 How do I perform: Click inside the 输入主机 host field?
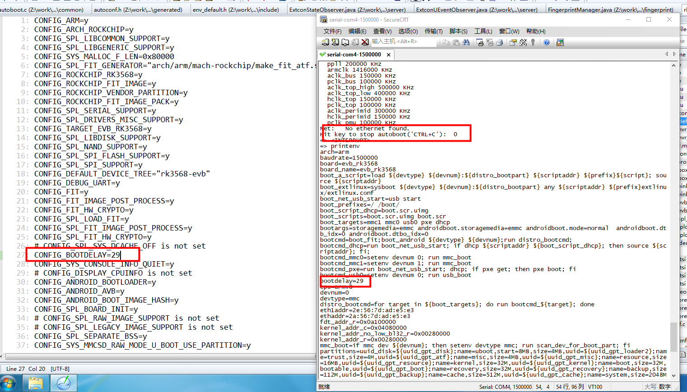[403, 42]
